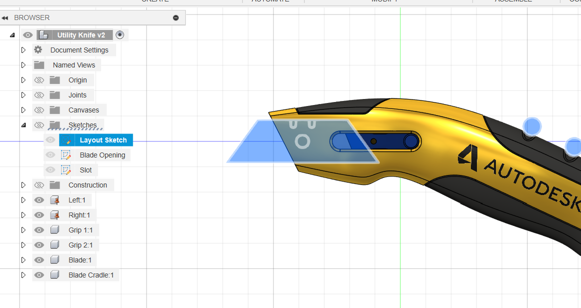Collapse the Browser panel with the double-arrow icon
Image resolution: width=581 pixels, height=308 pixels.
5,18
